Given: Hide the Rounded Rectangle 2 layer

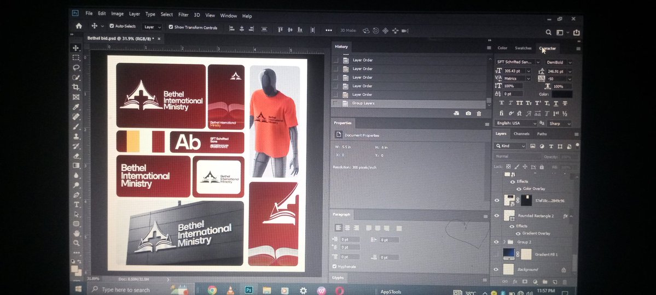Looking at the screenshot, I should [x=497, y=216].
